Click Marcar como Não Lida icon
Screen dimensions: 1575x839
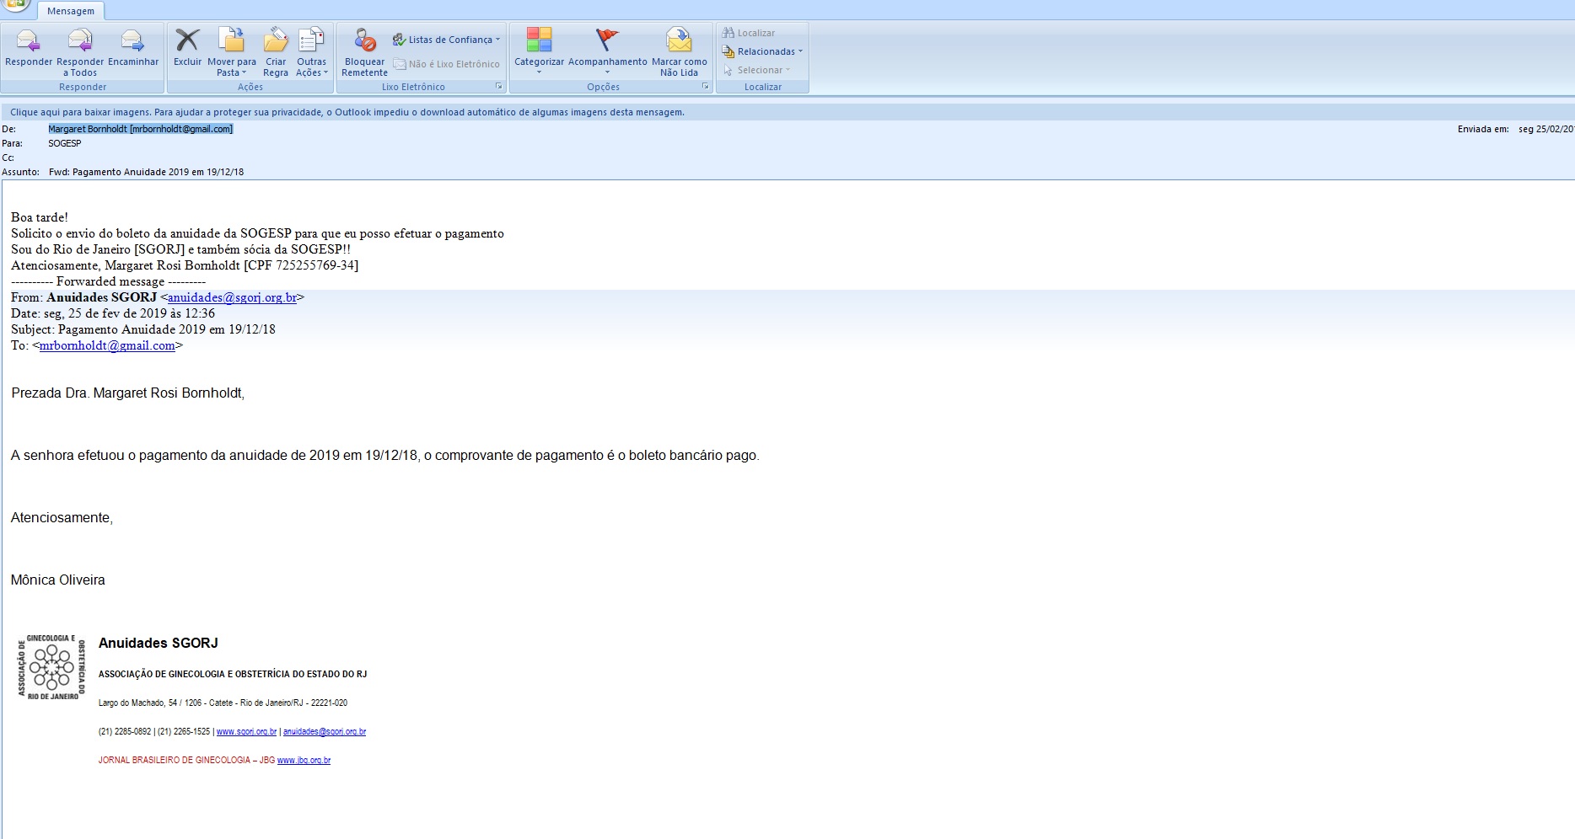click(x=679, y=42)
